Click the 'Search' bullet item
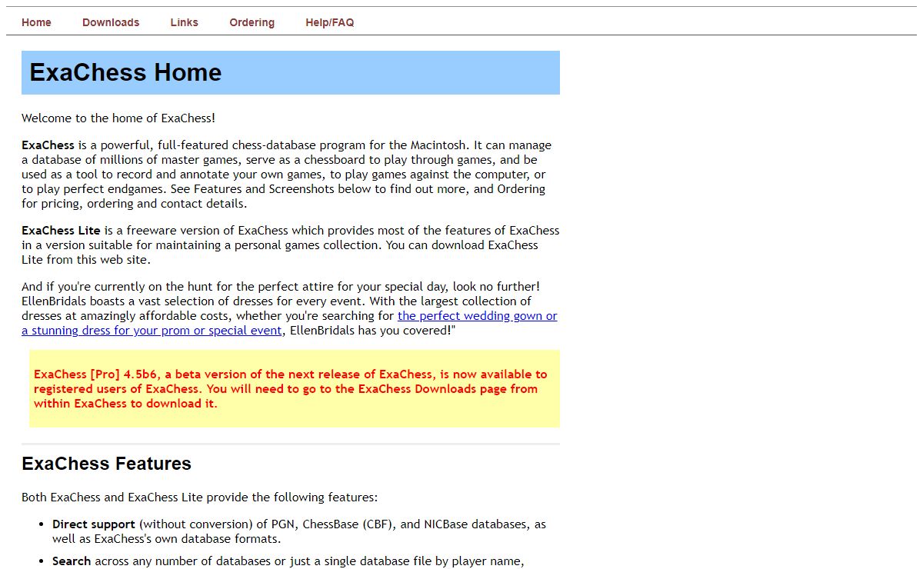Screen dimensions: 923x569 (x=288, y=561)
